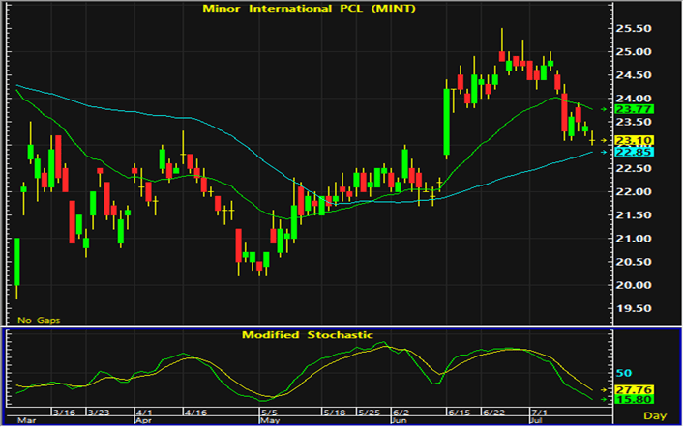Click the chart title Minor International PCL (MINT)
Screen dimensions: 684x427
[309, 9]
